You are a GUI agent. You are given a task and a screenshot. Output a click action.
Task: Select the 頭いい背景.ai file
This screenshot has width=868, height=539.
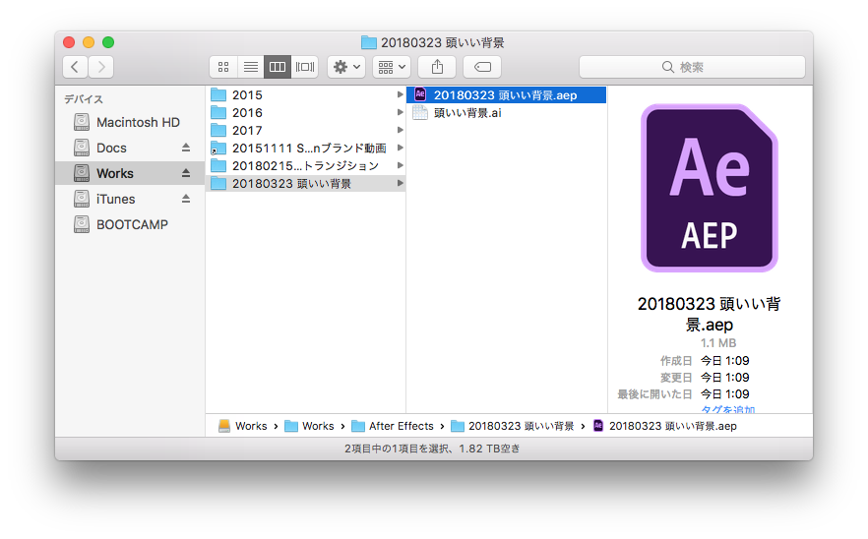507,113
